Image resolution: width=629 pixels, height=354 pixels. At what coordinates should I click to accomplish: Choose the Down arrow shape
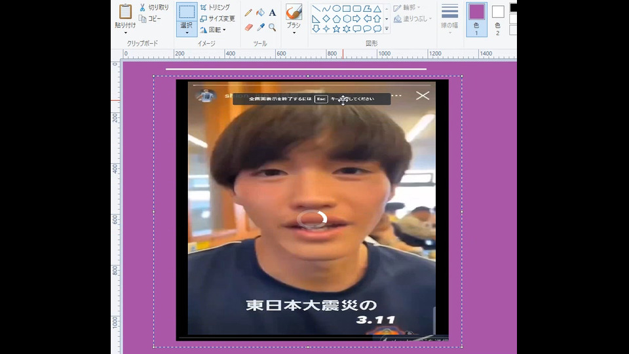316,29
